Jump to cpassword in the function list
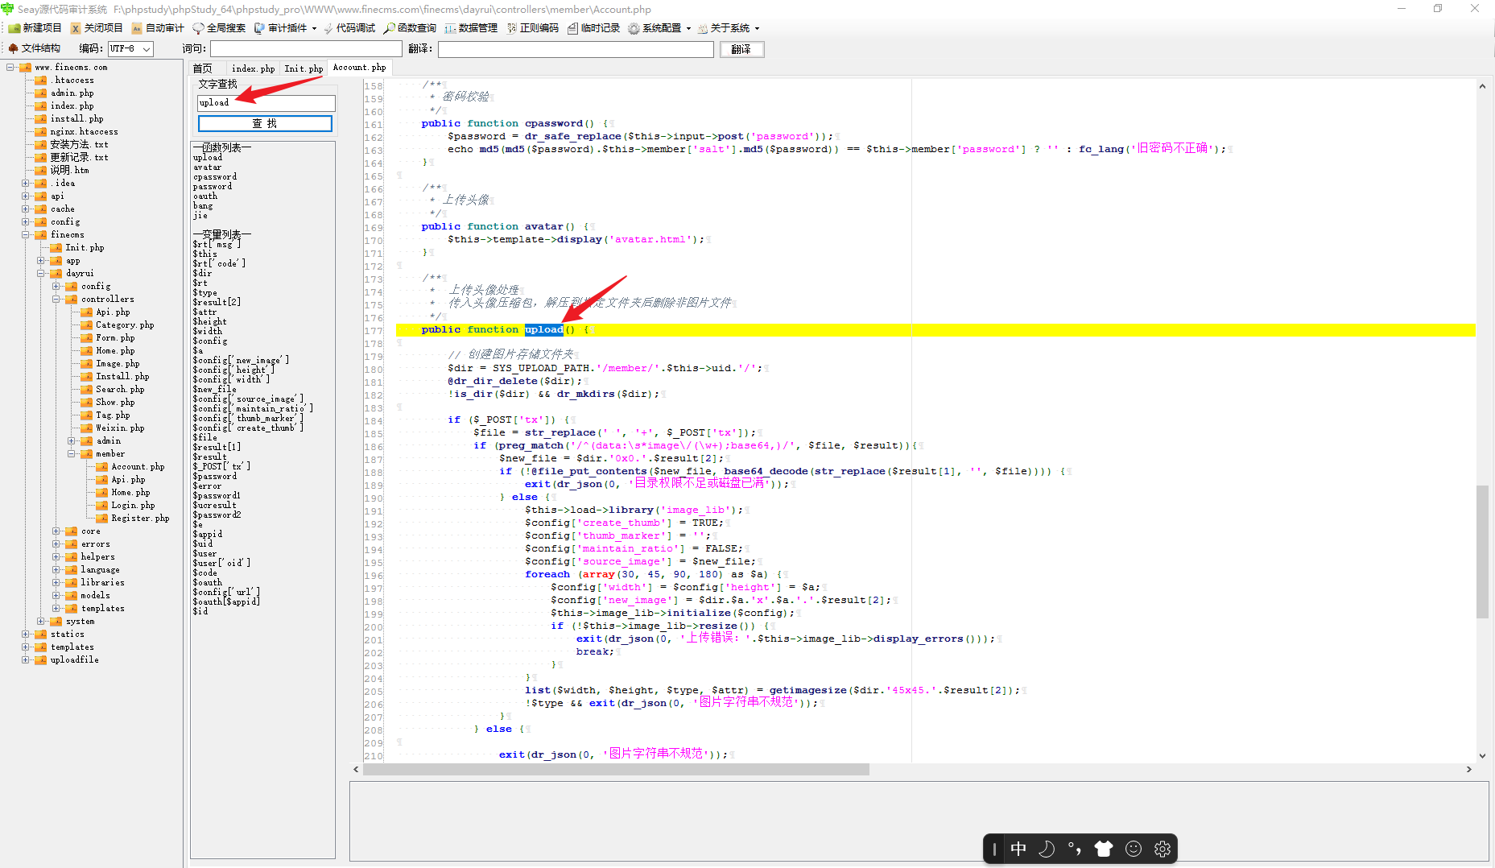1495x868 pixels. [215, 177]
